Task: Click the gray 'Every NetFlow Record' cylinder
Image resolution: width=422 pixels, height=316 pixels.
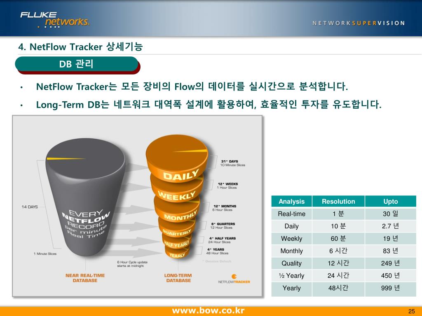Action: click(85, 196)
